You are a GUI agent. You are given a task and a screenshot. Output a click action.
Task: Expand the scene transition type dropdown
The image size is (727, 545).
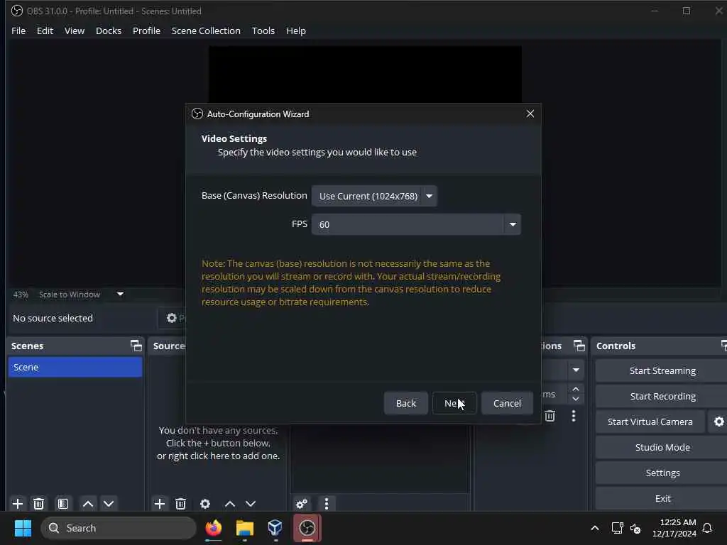click(x=575, y=370)
